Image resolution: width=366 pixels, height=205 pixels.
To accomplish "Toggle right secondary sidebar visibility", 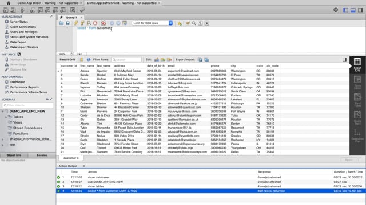I will click(x=360, y=10).
